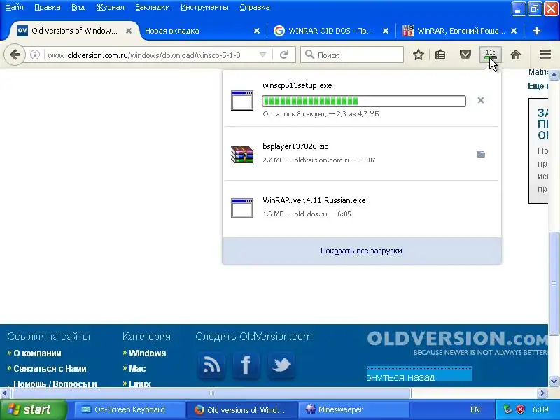Open the Windows start button
Screen dimensions: 560x420
[x=34, y=409]
